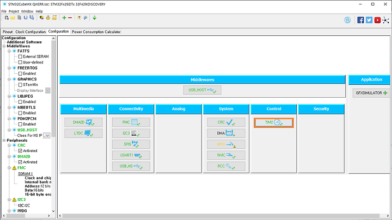Click the red minus toolbar icon
The height and width of the screenshot is (220, 392).
click(70, 18)
